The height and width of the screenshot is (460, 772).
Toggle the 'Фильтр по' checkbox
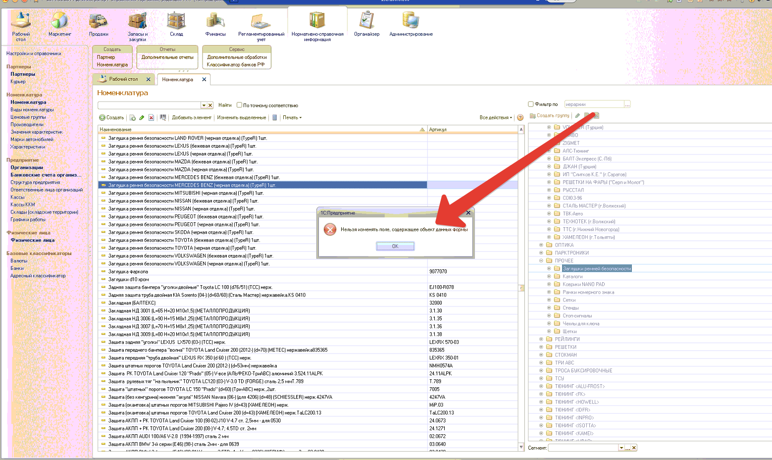click(531, 104)
